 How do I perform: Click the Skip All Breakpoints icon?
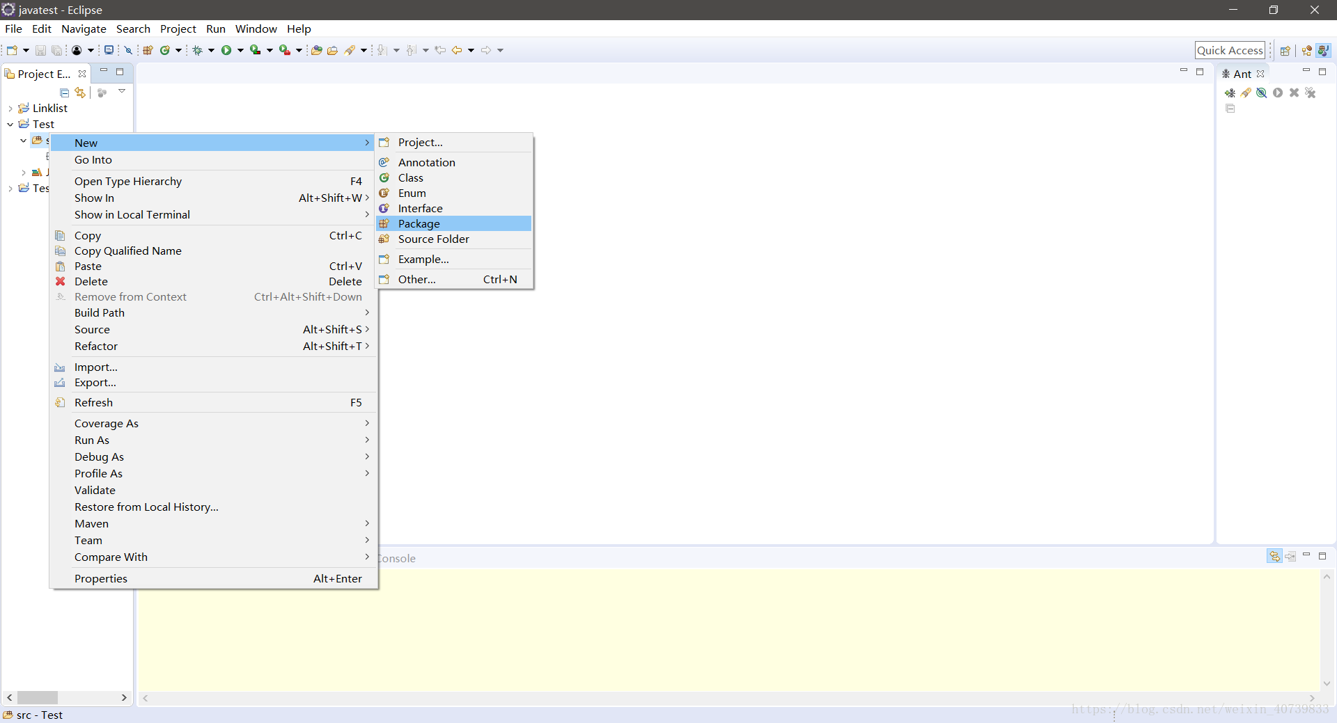tap(128, 50)
